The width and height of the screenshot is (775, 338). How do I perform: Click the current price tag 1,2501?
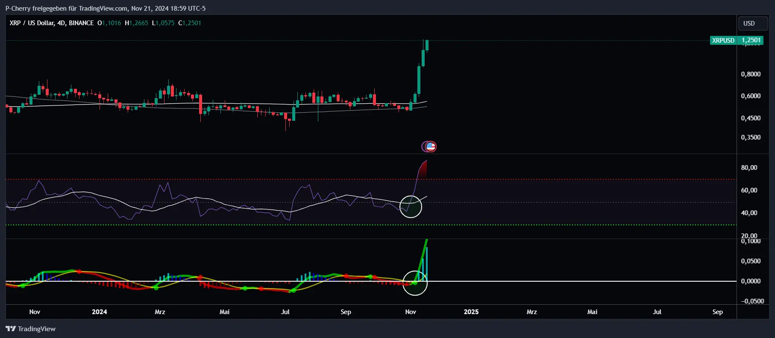point(751,40)
